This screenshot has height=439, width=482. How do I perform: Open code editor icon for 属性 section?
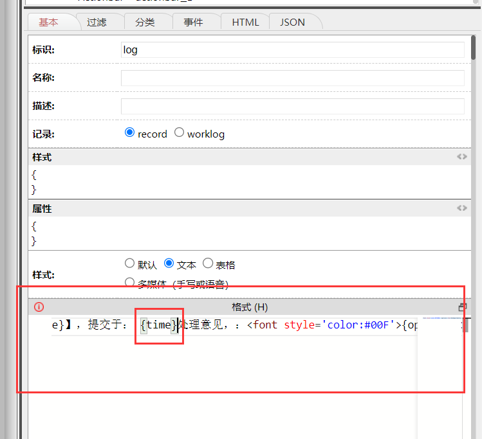click(461, 208)
